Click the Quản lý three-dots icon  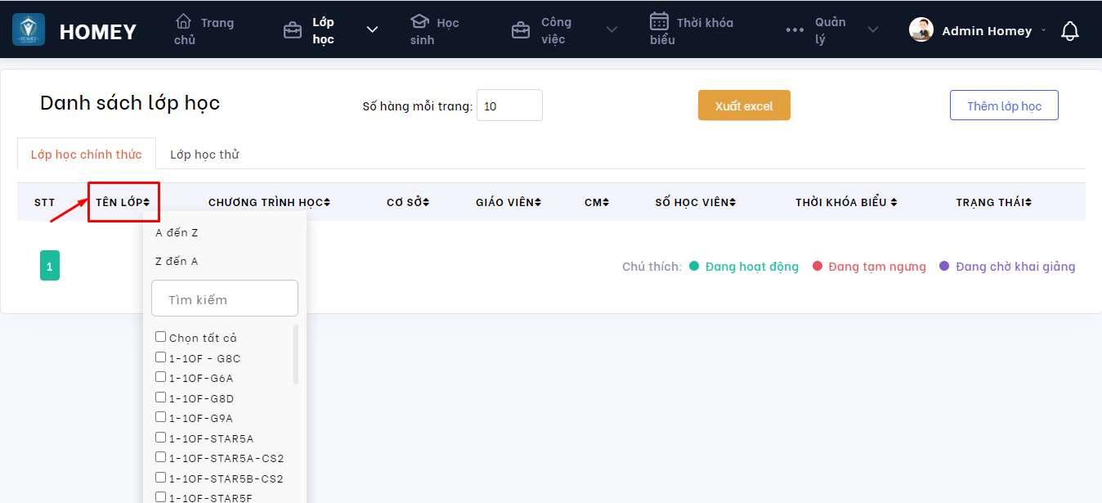pos(795,30)
